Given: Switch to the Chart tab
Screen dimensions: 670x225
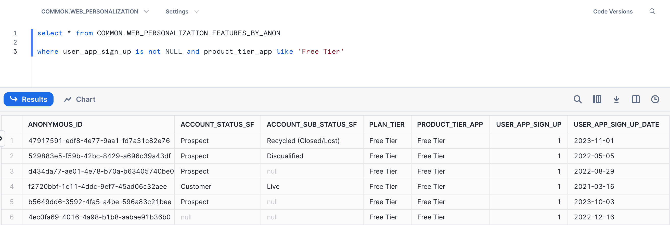Looking at the screenshot, I should (x=80, y=100).
